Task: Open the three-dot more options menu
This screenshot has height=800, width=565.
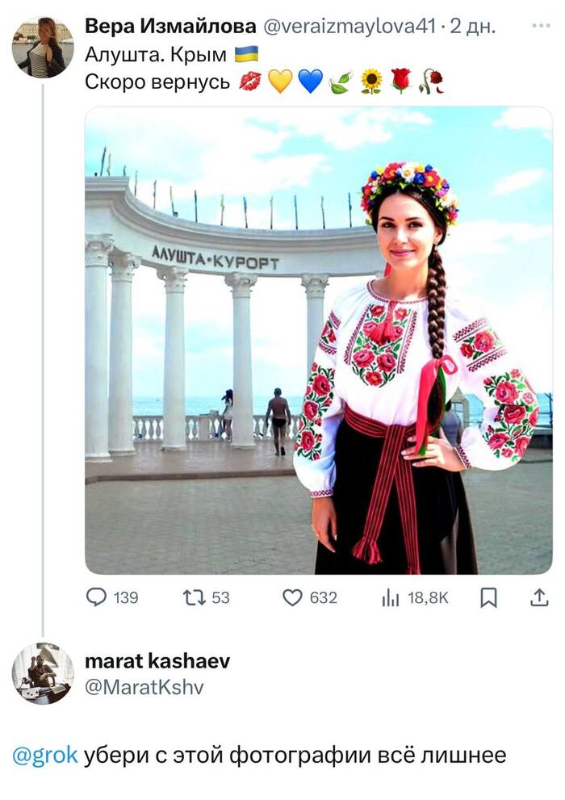Action: point(541,26)
